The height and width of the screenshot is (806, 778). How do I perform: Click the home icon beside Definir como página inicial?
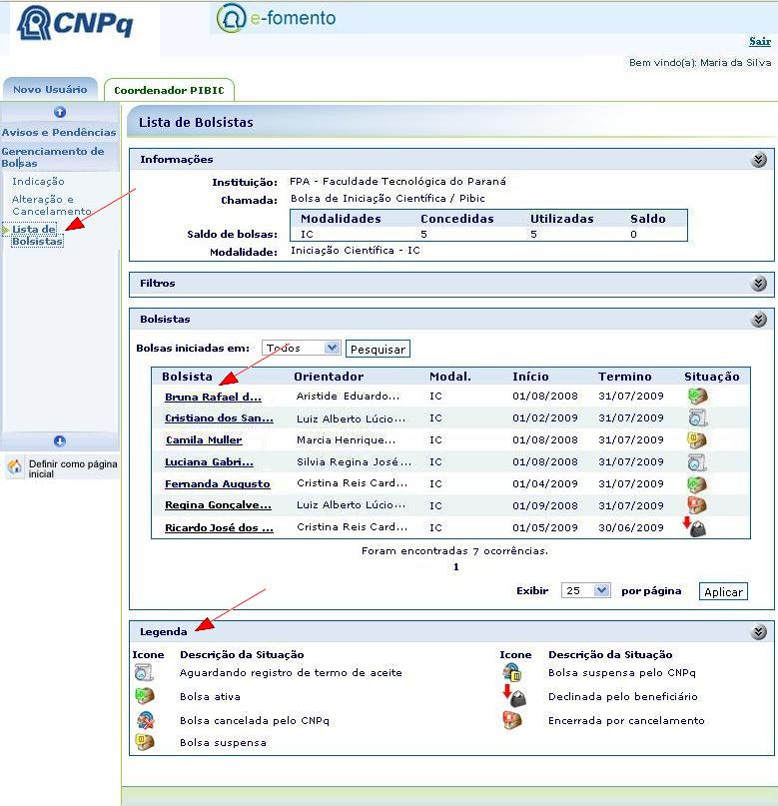(x=15, y=467)
